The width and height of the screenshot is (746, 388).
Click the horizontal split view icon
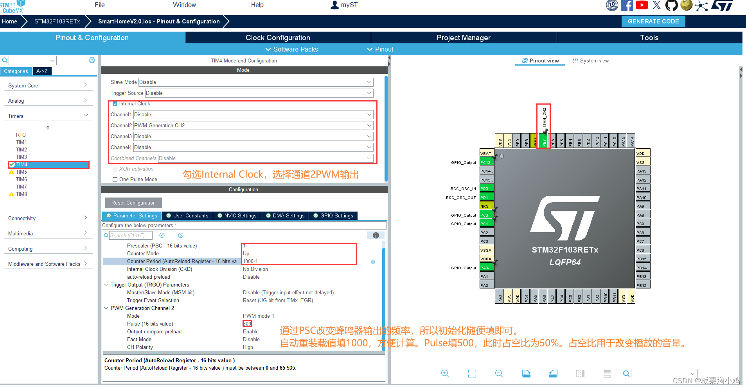(607, 374)
